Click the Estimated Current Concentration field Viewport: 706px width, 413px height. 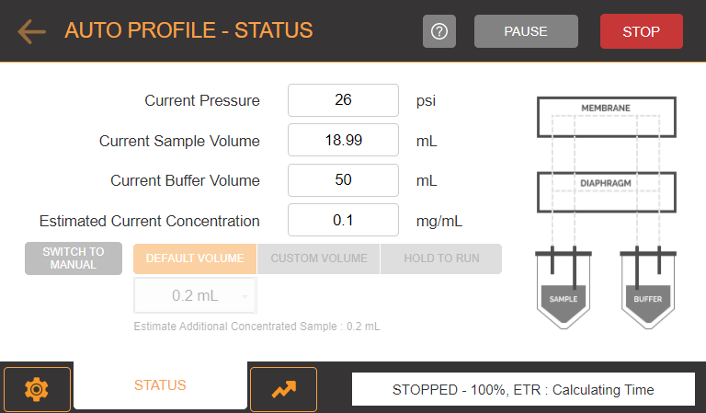coord(343,220)
